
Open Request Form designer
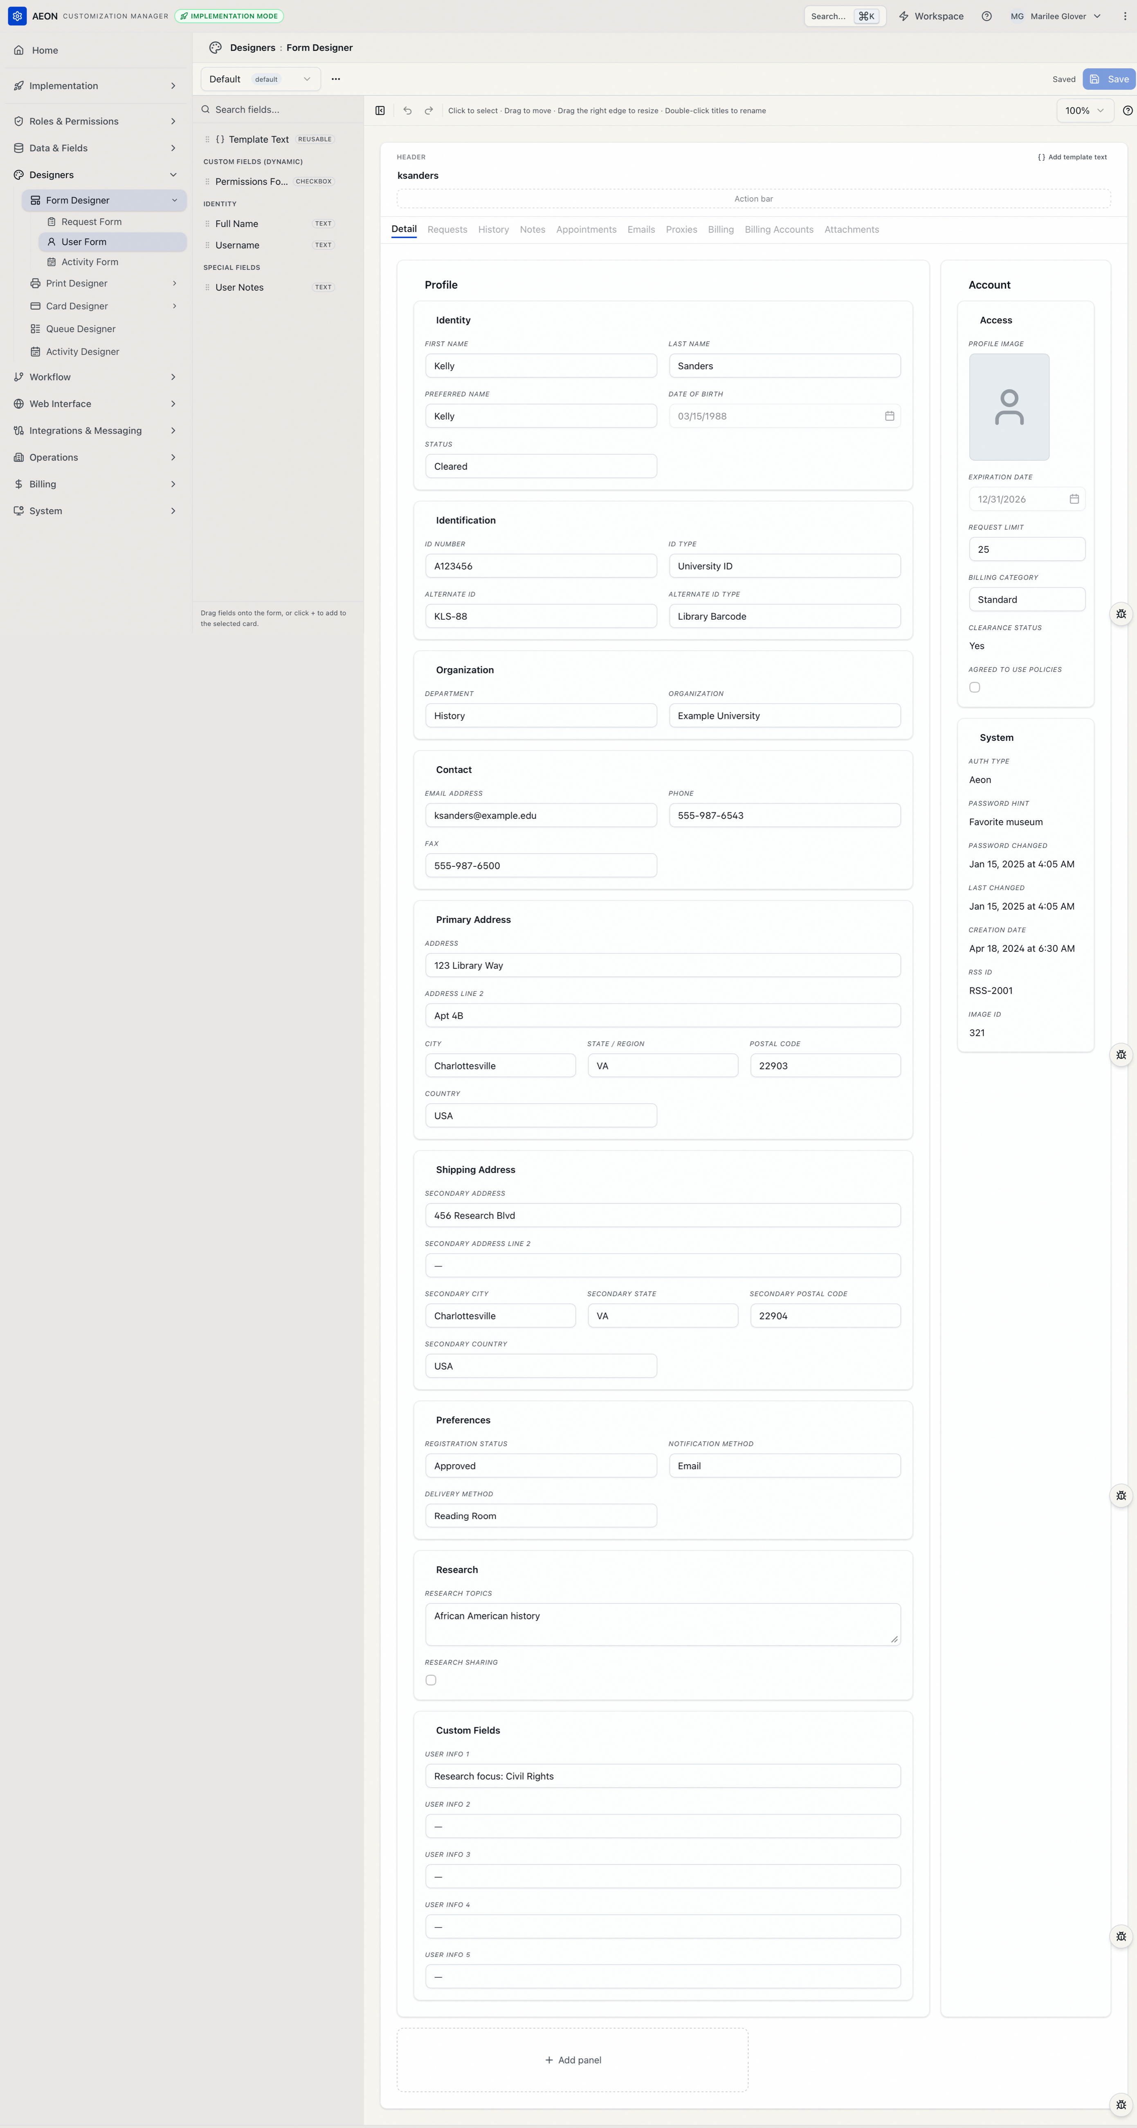pos(112,221)
